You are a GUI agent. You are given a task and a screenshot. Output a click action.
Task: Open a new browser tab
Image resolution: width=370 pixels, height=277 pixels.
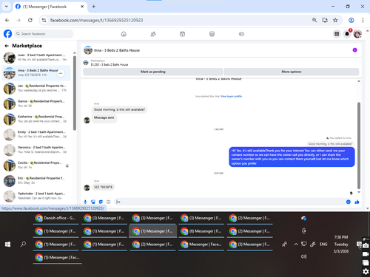[x=94, y=7]
